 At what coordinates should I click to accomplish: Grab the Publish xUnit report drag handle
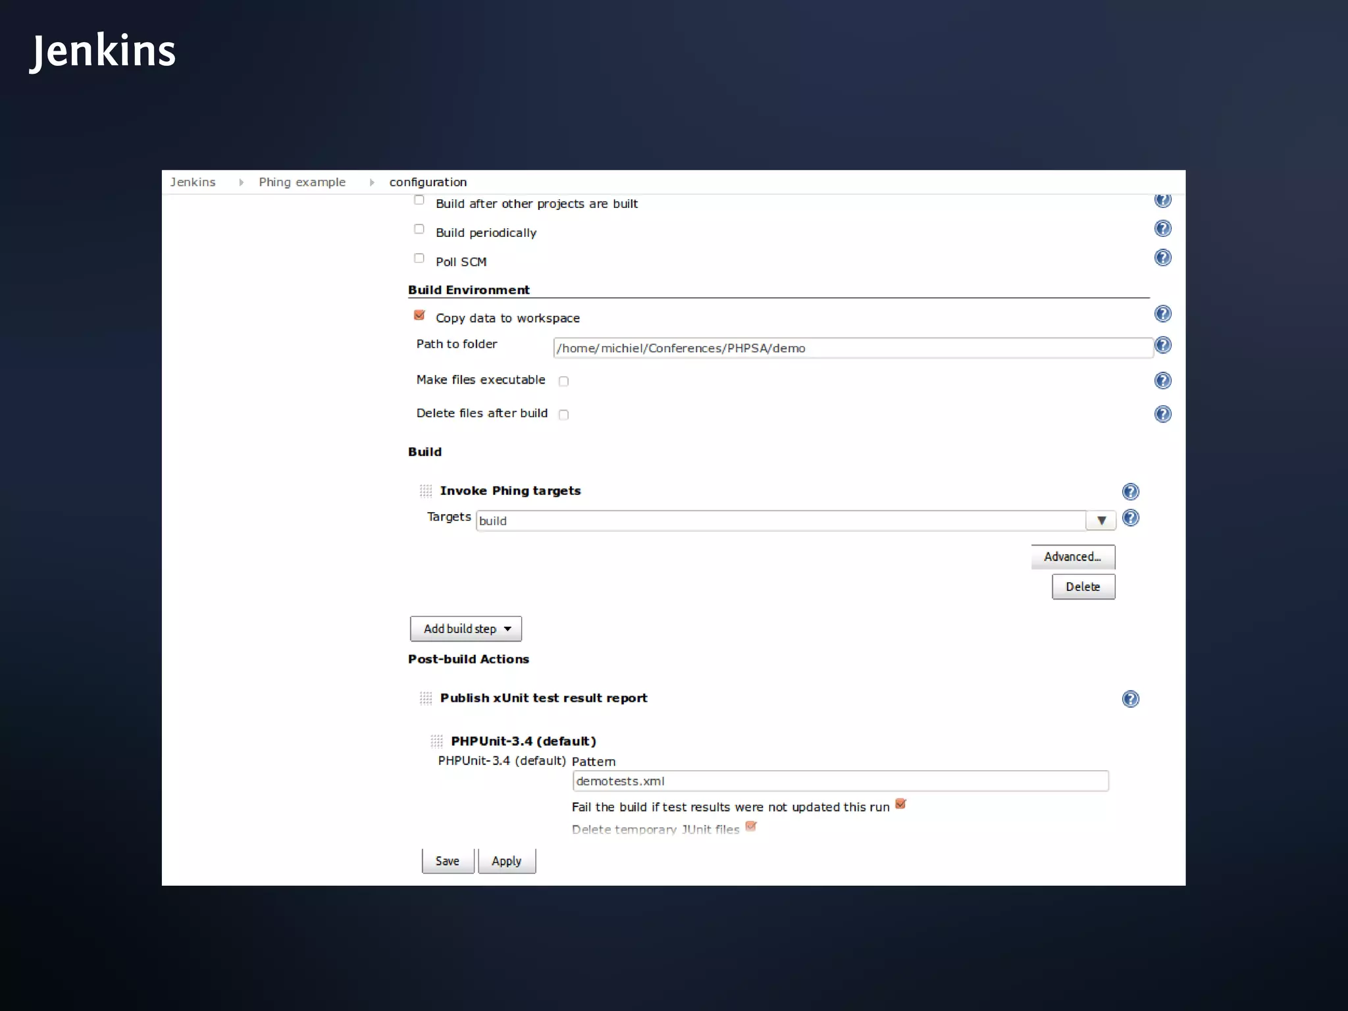coord(426,698)
